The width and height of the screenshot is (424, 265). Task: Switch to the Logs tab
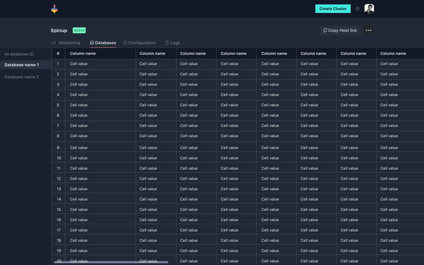[175, 43]
